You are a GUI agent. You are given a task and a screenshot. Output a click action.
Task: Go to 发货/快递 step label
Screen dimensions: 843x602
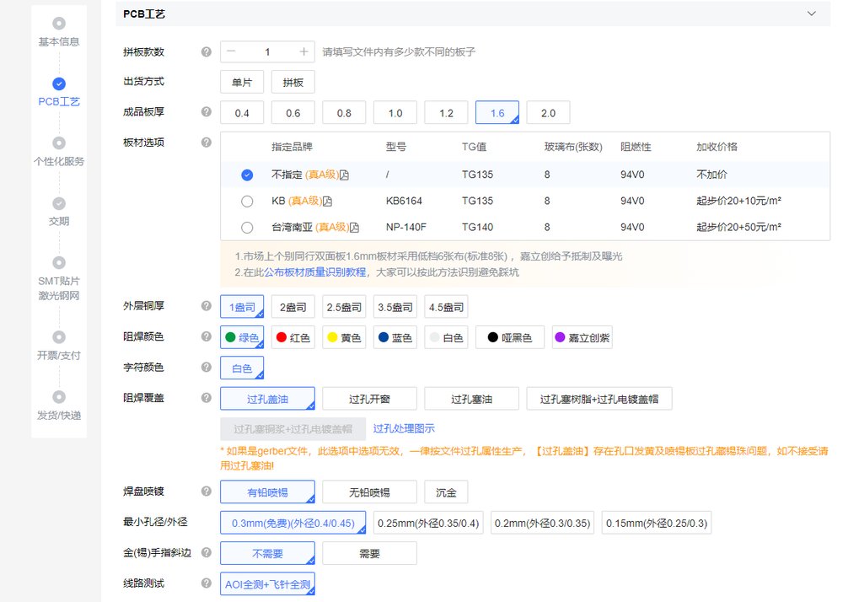point(59,415)
